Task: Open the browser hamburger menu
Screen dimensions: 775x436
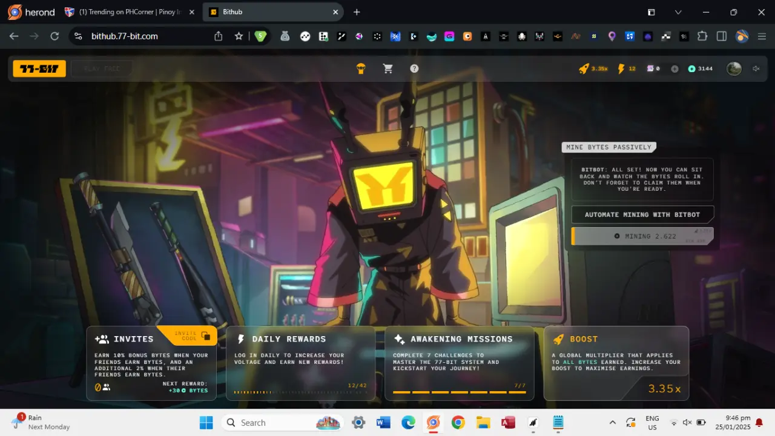Action: coord(762,36)
